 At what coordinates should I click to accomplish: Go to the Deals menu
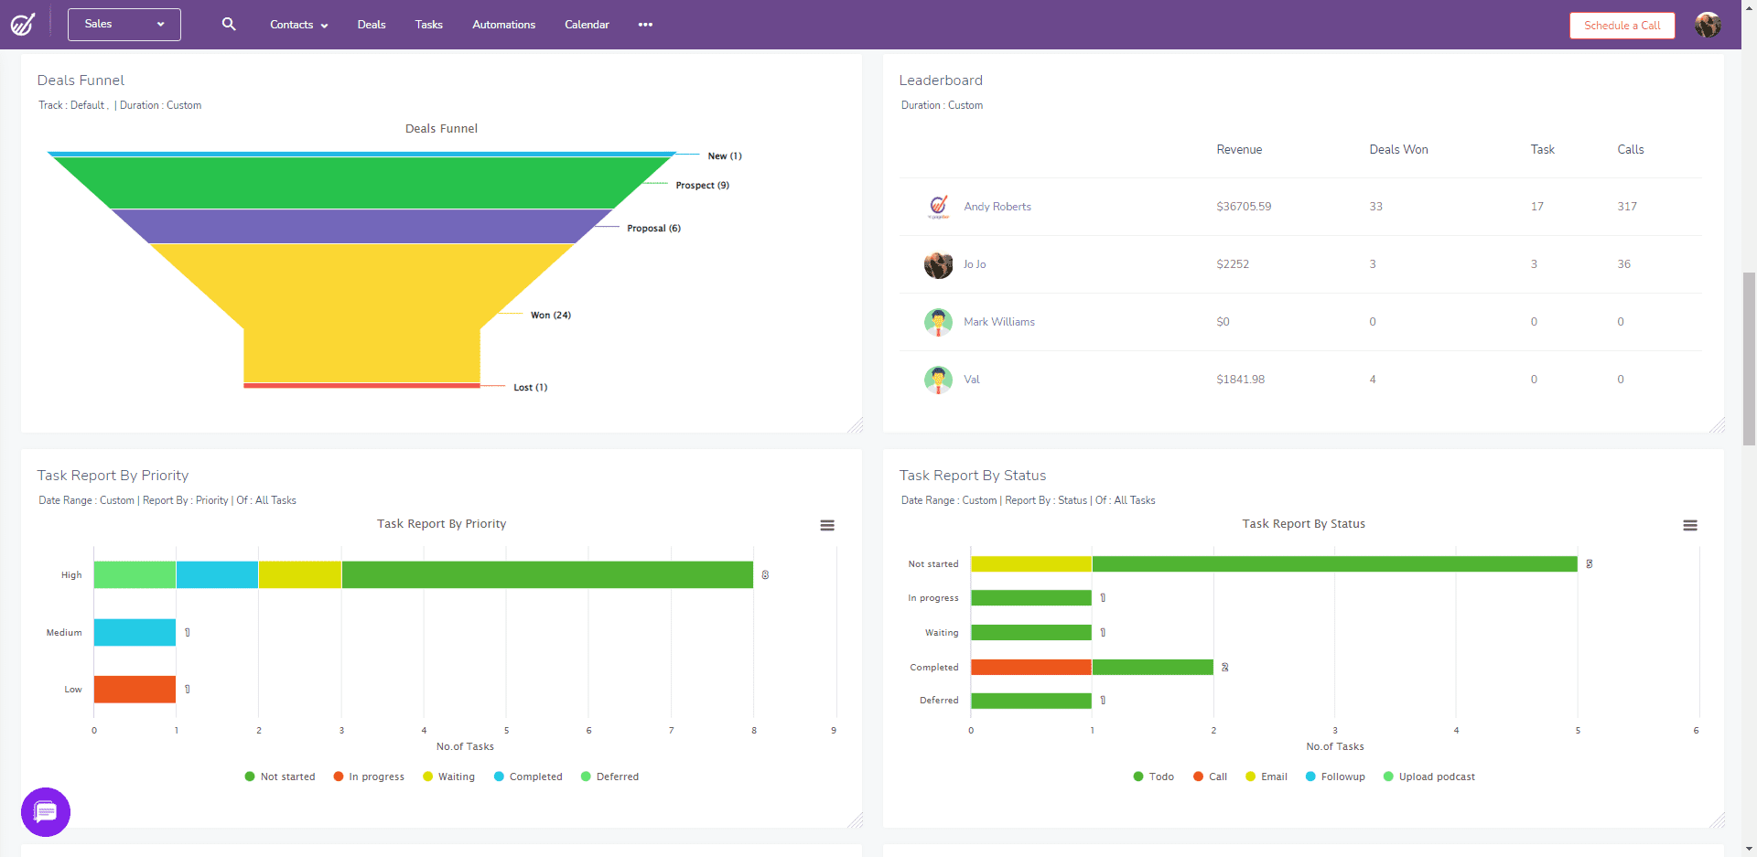click(372, 25)
